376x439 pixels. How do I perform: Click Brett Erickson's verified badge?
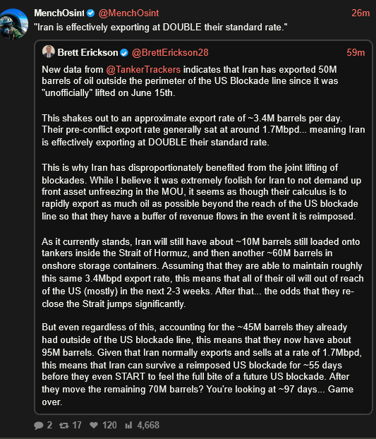(x=124, y=53)
